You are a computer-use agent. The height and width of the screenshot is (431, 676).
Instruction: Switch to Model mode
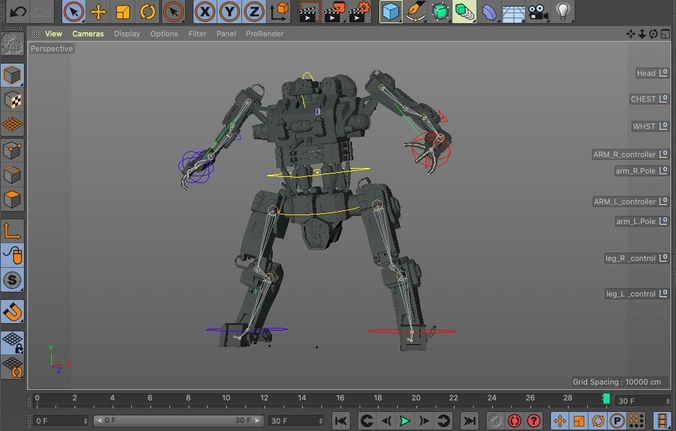pos(12,75)
